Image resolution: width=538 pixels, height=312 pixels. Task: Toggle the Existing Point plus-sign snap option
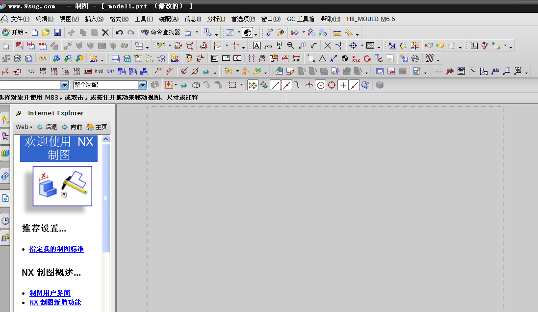point(343,85)
